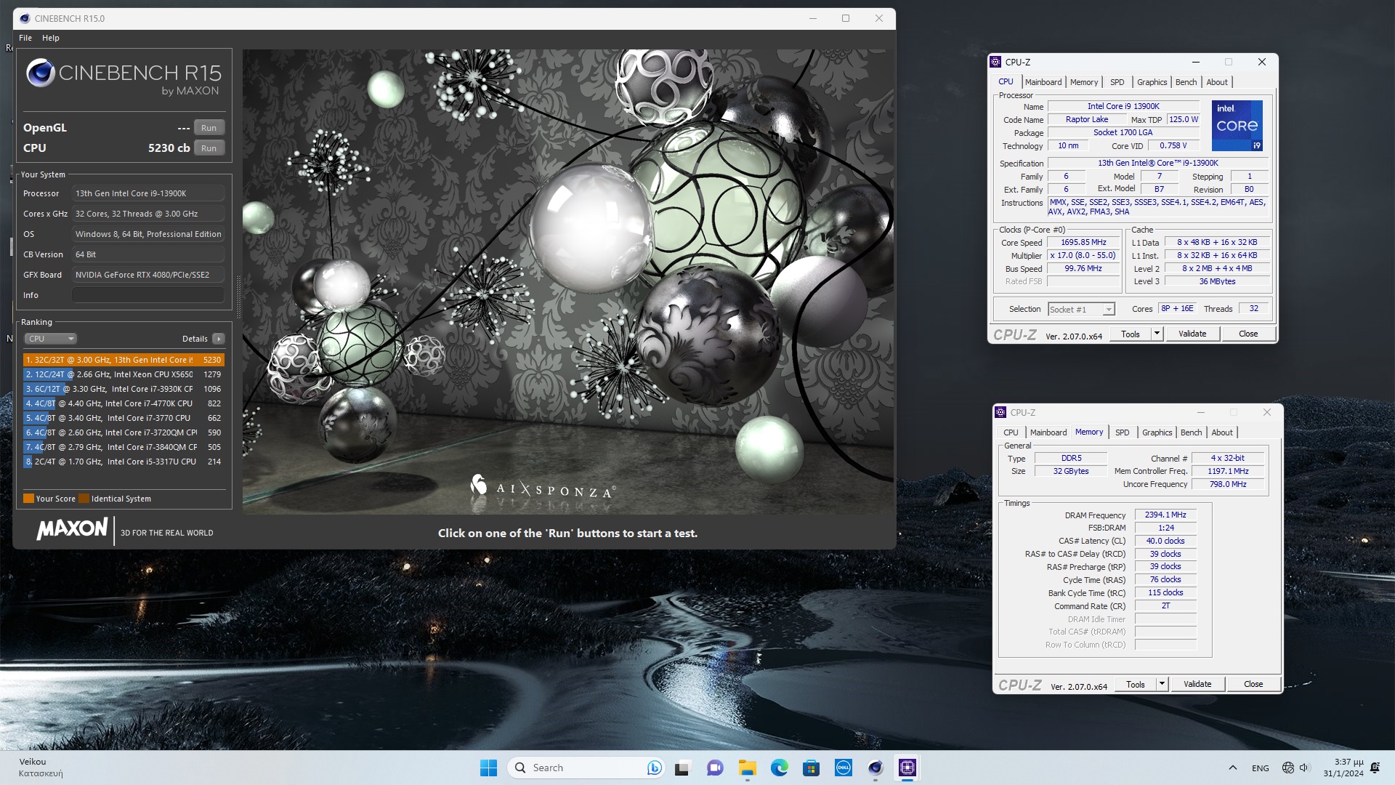This screenshot has width=1395, height=785.
Task: Switch to SPD tab in lower CPU-Z window
Action: click(1123, 432)
